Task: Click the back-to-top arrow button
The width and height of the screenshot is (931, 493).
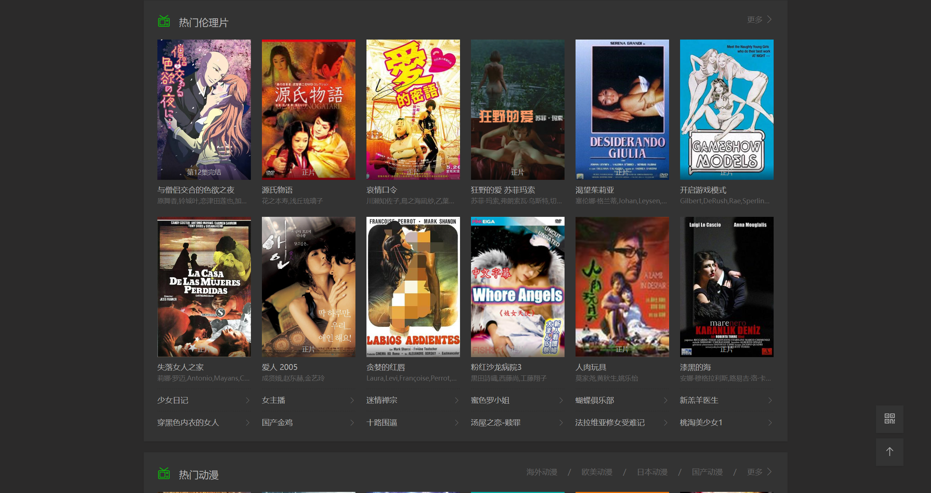Action: tap(890, 452)
